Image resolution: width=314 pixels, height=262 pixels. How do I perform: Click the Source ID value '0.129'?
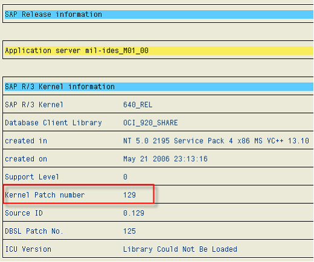point(134,213)
